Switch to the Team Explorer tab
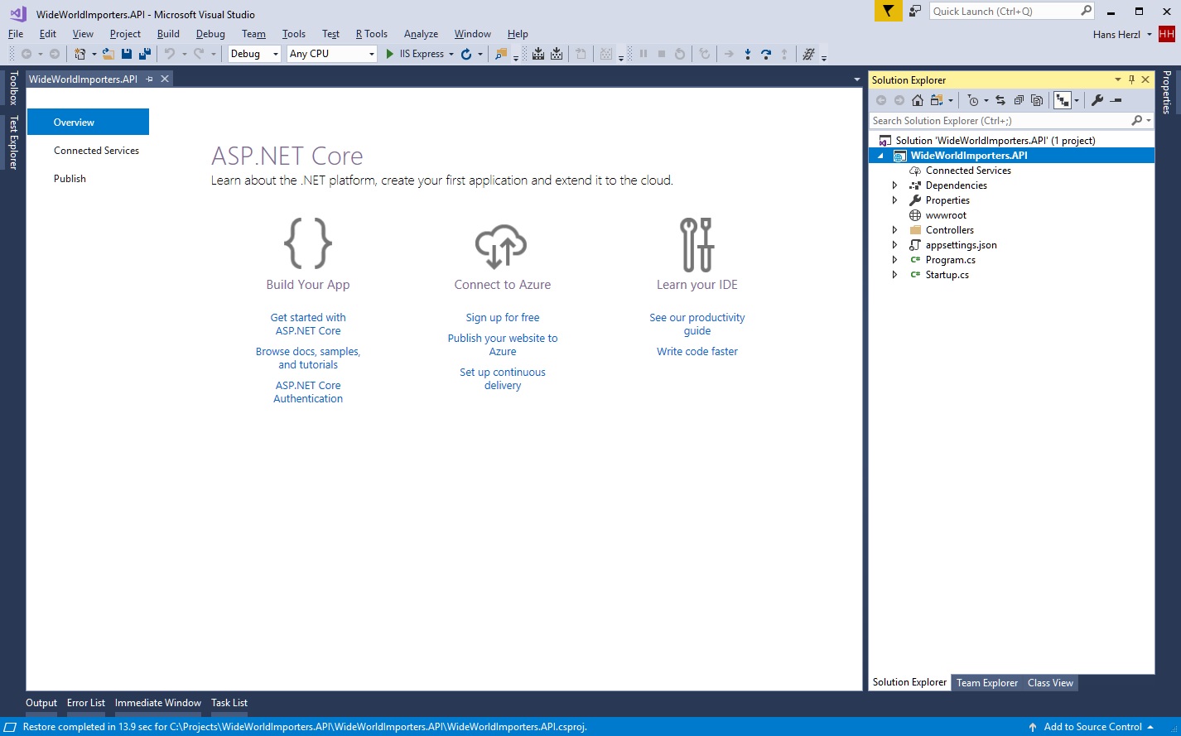 pyautogui.click(x=986, y=683)
